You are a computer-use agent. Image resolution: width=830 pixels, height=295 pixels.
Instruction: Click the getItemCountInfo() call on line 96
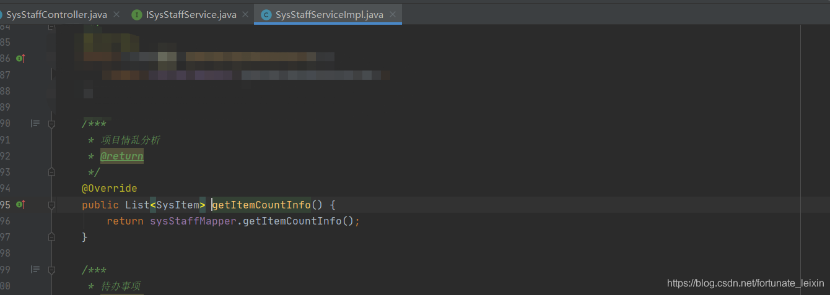pos(298,221)
